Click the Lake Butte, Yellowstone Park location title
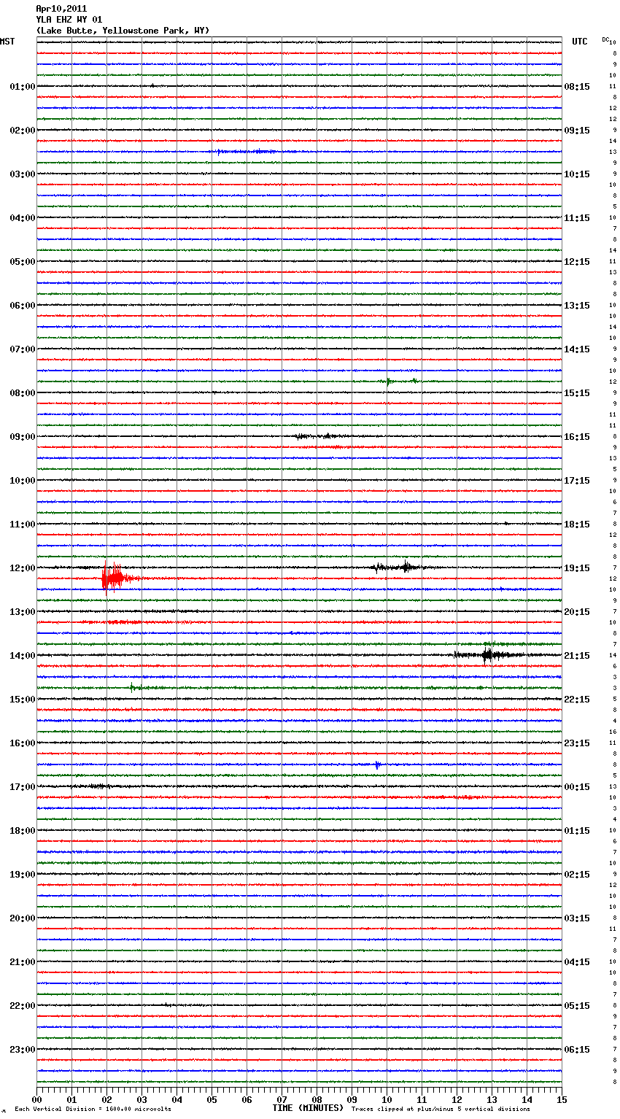620x1119 pixels. [123, 31]
